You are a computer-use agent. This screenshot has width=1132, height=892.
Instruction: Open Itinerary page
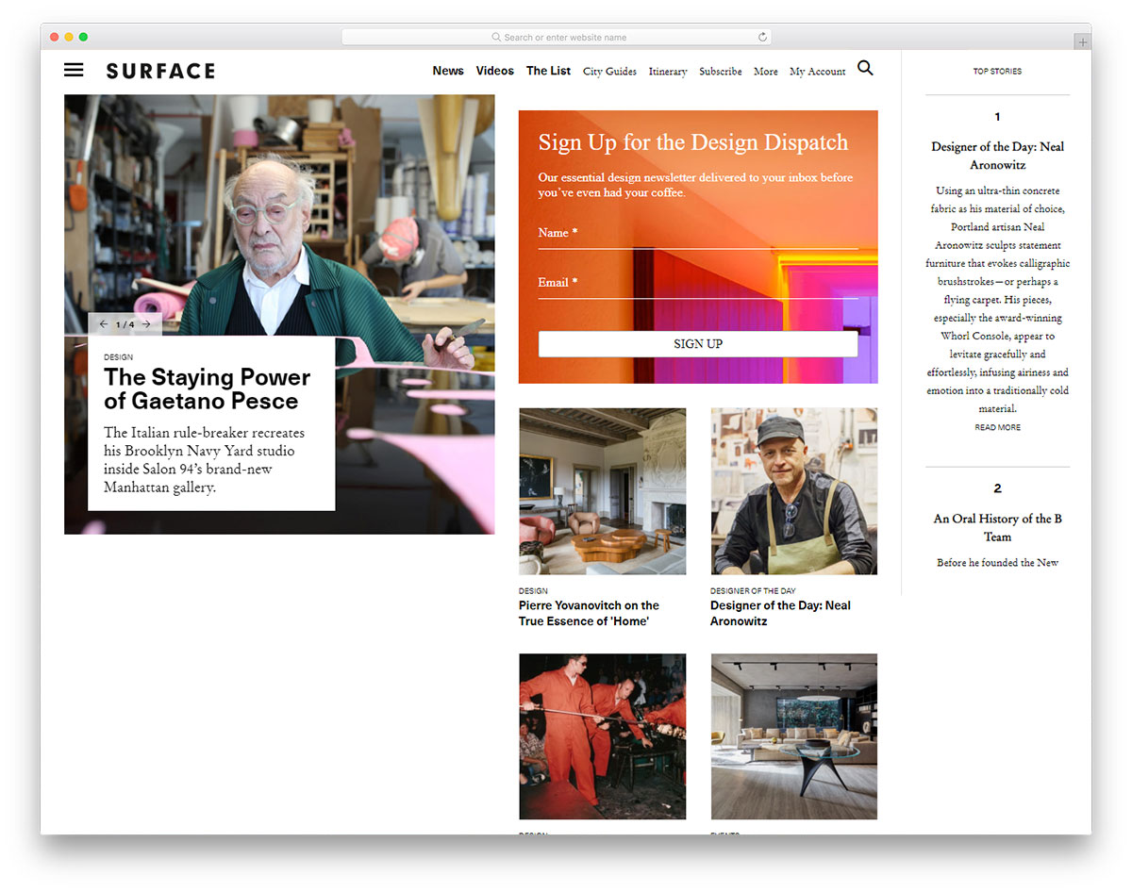[668, 72]
